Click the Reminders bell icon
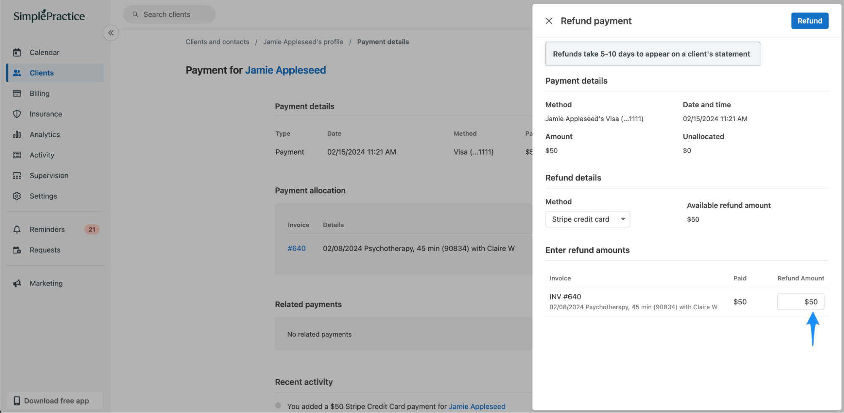This screenshot has height=413, width=844. pos(17,229)
